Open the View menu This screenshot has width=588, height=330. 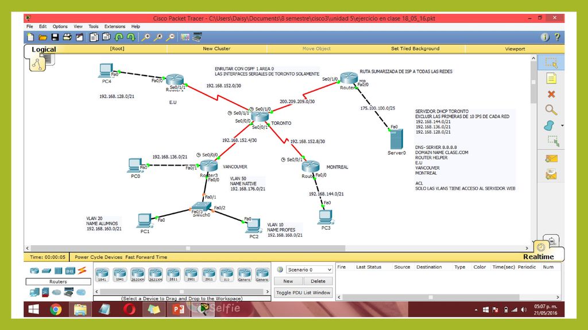coord(78,26)
